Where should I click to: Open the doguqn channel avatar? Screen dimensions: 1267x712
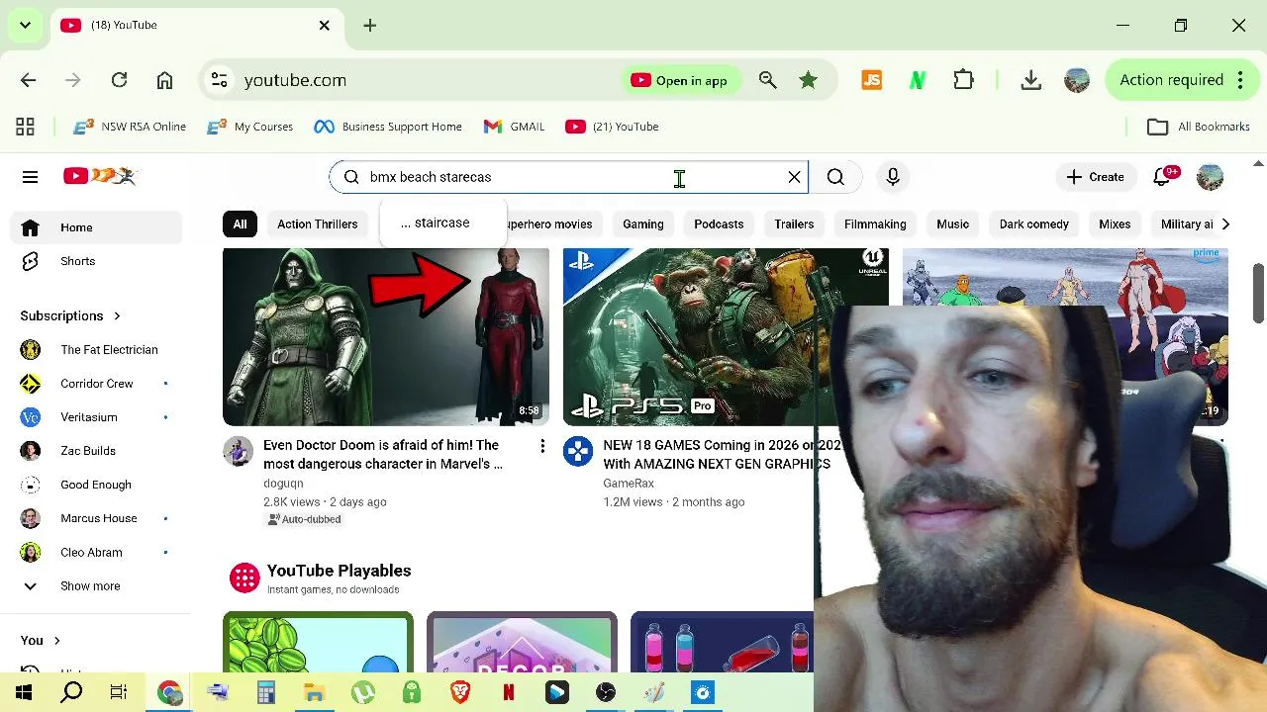tap(238, 451)
